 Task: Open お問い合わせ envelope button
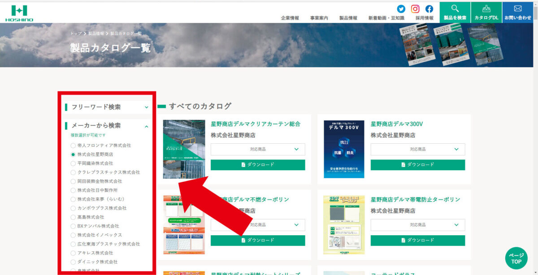[518, 13]
